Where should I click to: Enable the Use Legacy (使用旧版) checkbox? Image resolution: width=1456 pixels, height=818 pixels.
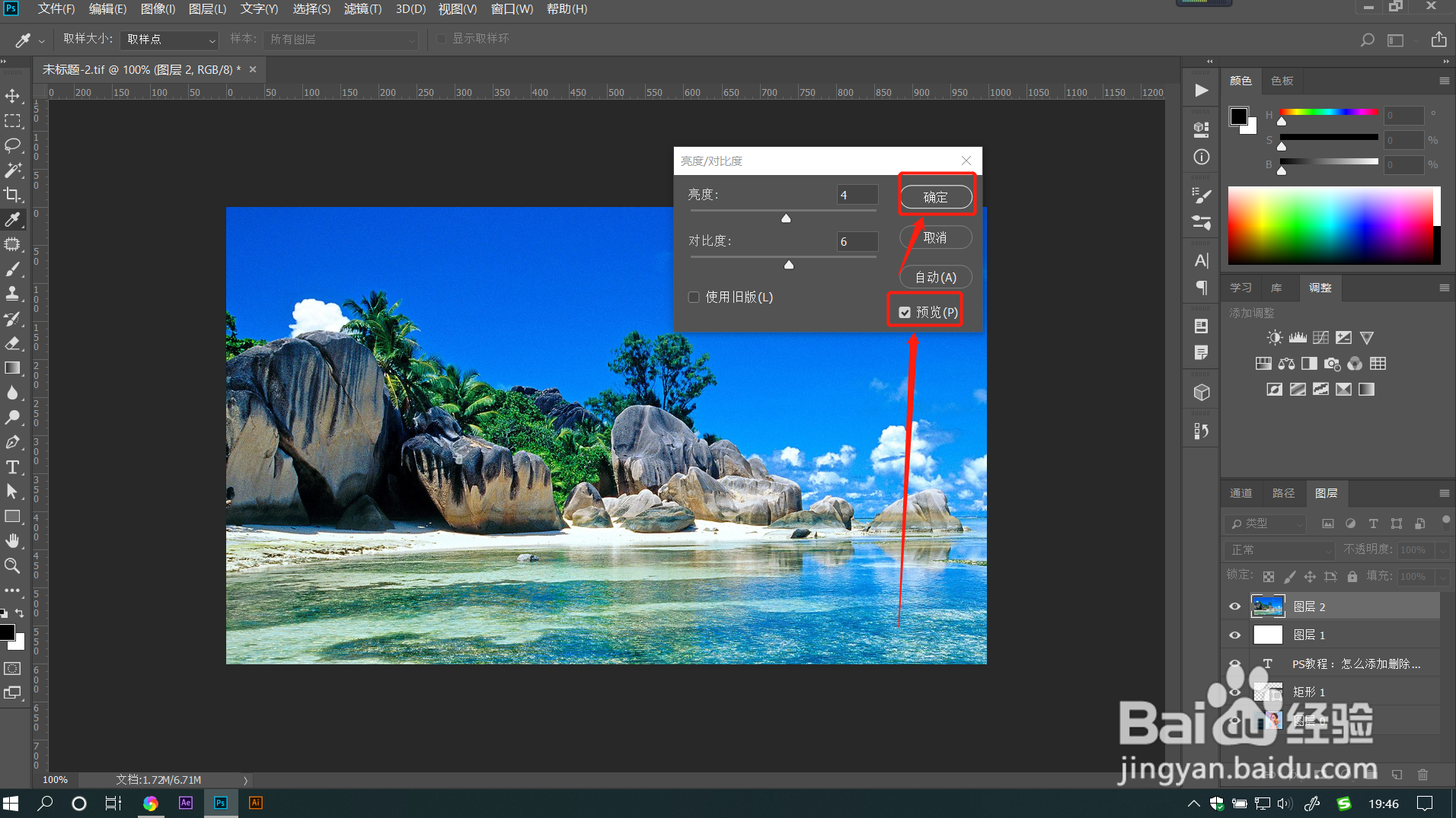(x=694, y=298)
